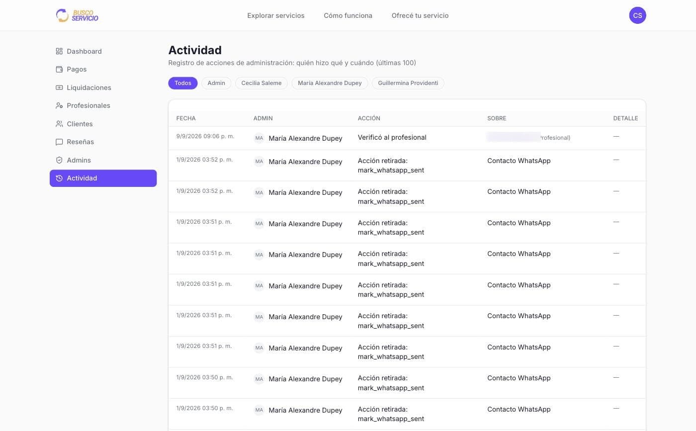696x431 pixels.
Task: Click the Admins shield icon
Action: coord(59,160)
